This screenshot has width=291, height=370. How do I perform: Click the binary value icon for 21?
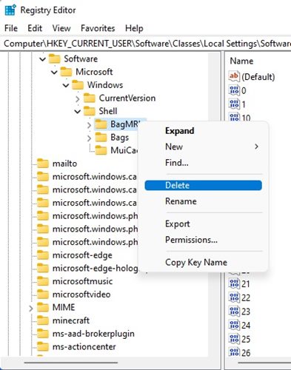click(234, 283)
